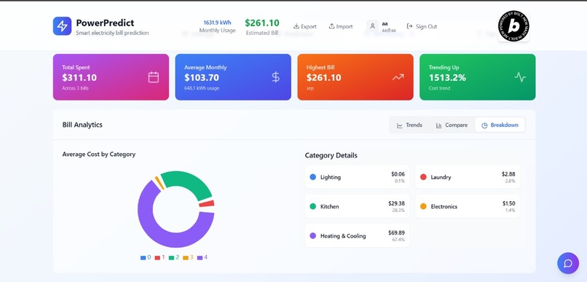Toggle legend item 2 in the donut chart
This screenshot has width=587, height=282.
tap(174, 258)
